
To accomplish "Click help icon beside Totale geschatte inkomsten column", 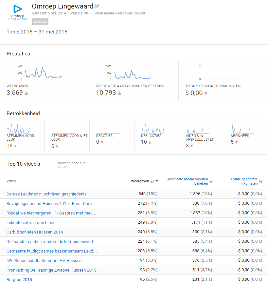I will tap(261, 181).
